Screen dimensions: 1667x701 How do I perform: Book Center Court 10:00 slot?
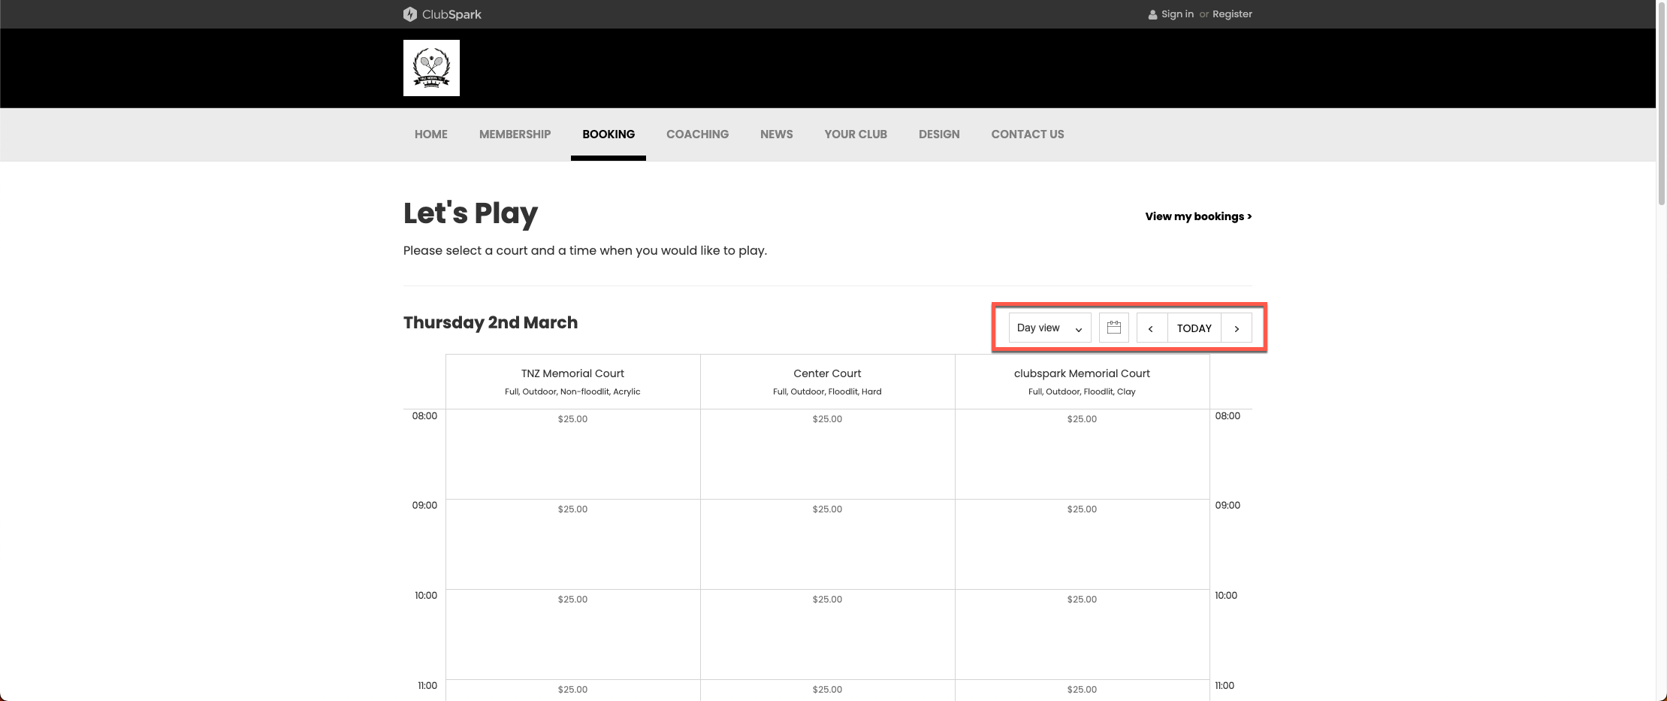828,634
